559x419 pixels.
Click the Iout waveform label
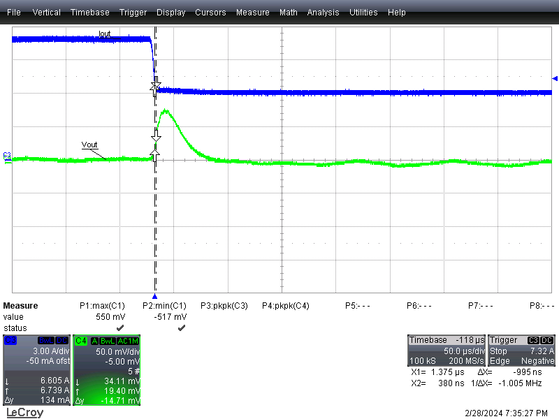click(105, 34)
